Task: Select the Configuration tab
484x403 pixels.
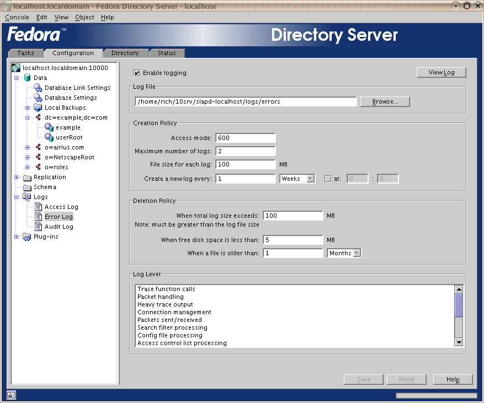Action: coord(73,53)
